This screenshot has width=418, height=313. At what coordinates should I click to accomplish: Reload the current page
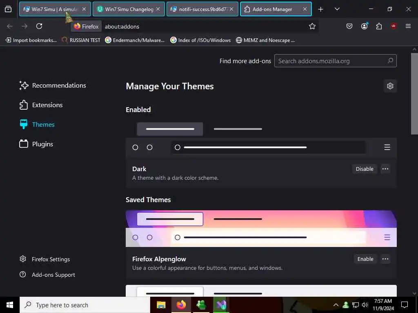pos(39,26)
